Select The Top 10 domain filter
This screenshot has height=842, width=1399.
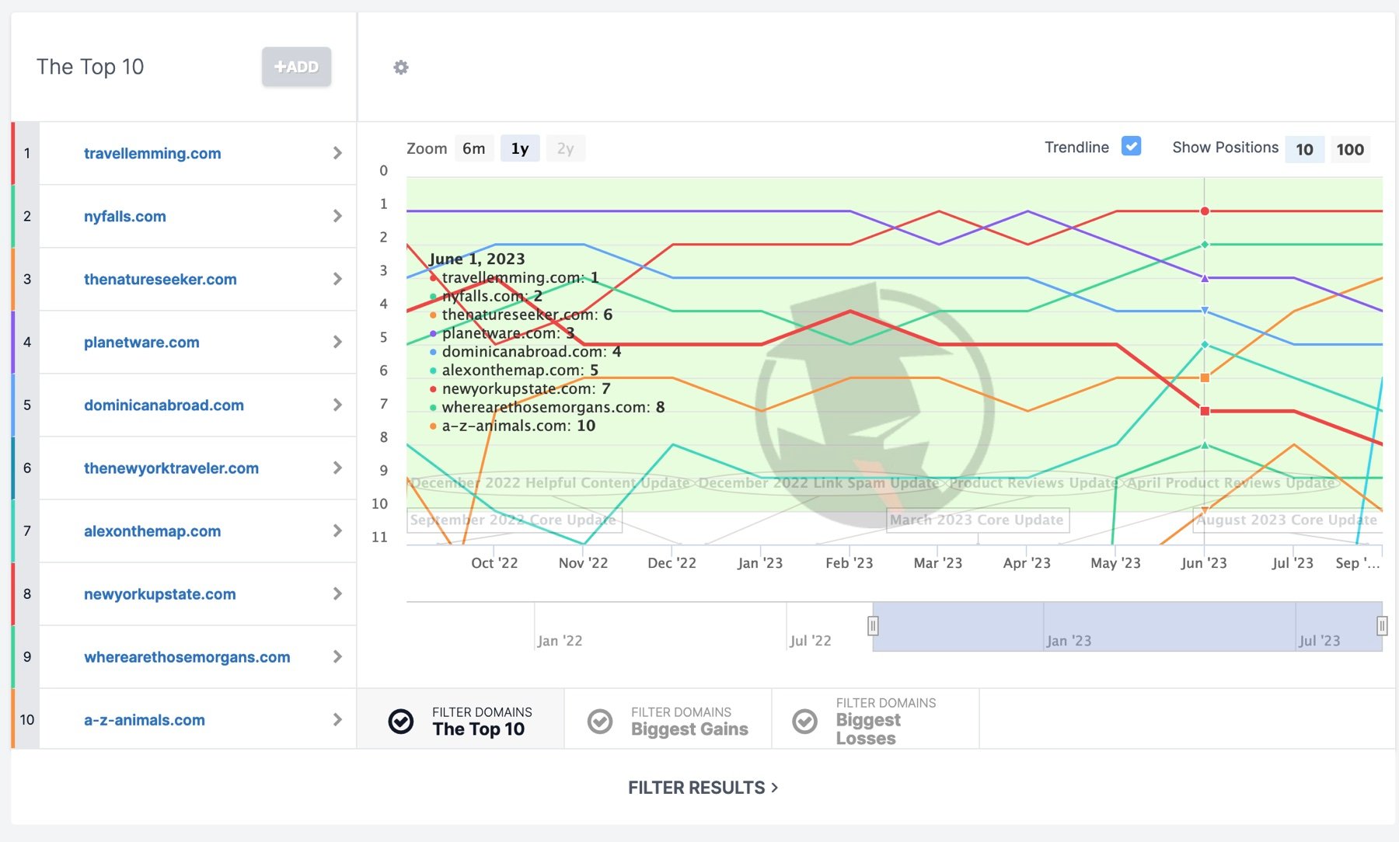461,721
